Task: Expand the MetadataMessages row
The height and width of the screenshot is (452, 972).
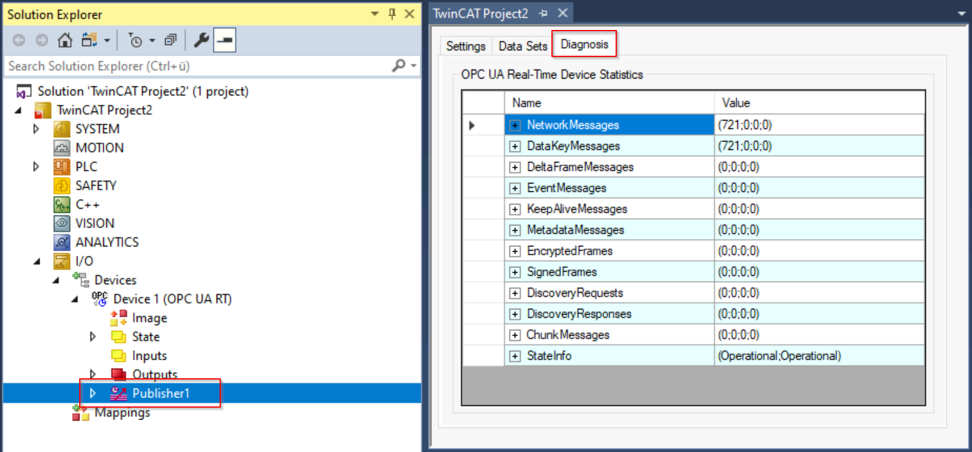Action: [x=515, y=230]
